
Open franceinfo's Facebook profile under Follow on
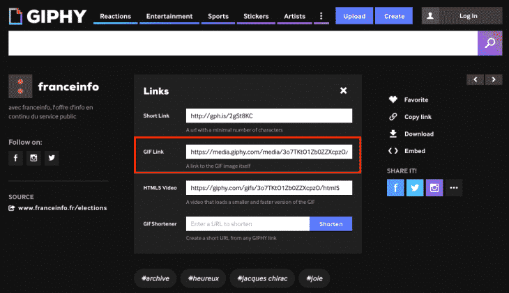15,158
